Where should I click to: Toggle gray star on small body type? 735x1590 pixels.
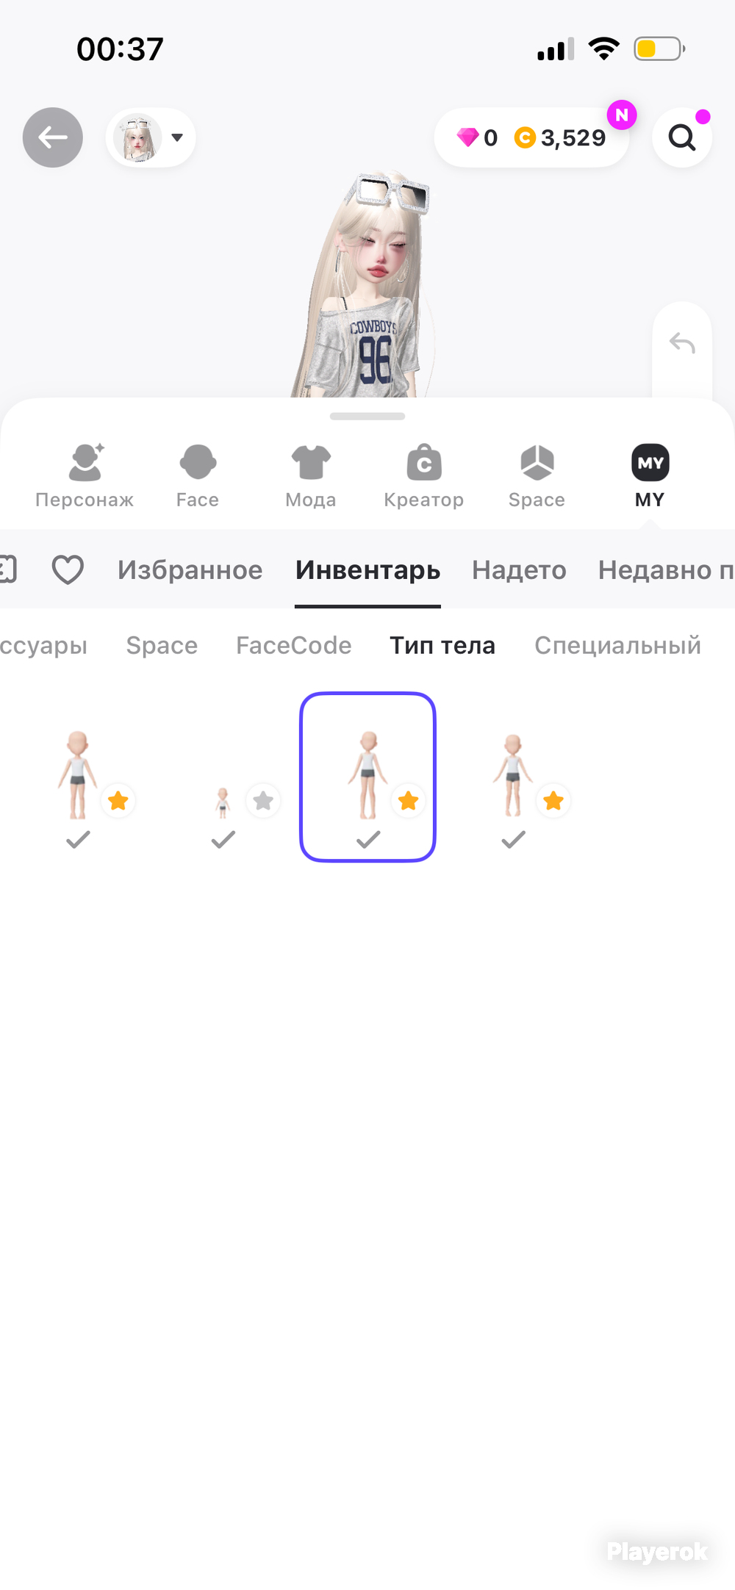(263, 801)
